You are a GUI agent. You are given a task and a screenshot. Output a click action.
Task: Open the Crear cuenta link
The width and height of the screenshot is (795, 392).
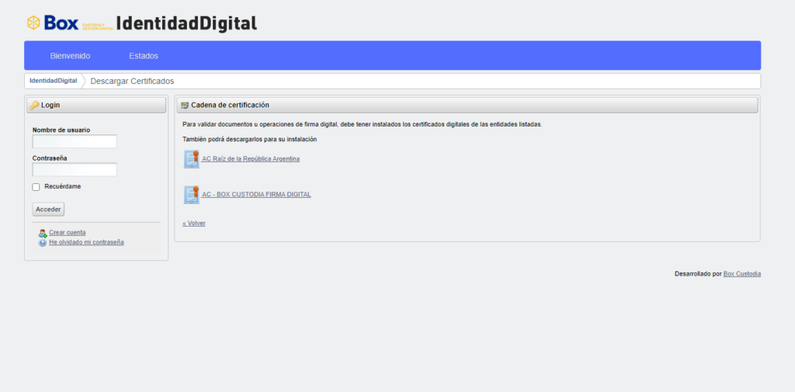coord(68,233)
